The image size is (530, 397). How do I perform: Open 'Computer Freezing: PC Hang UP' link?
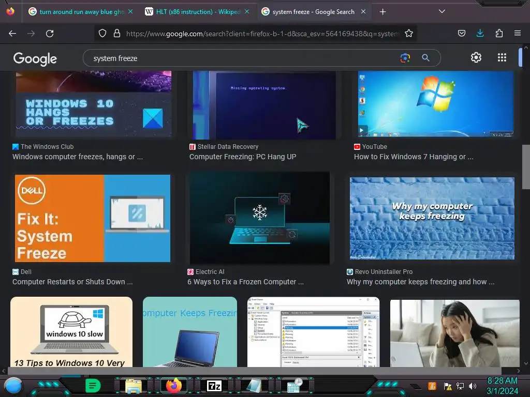(242, 157)
